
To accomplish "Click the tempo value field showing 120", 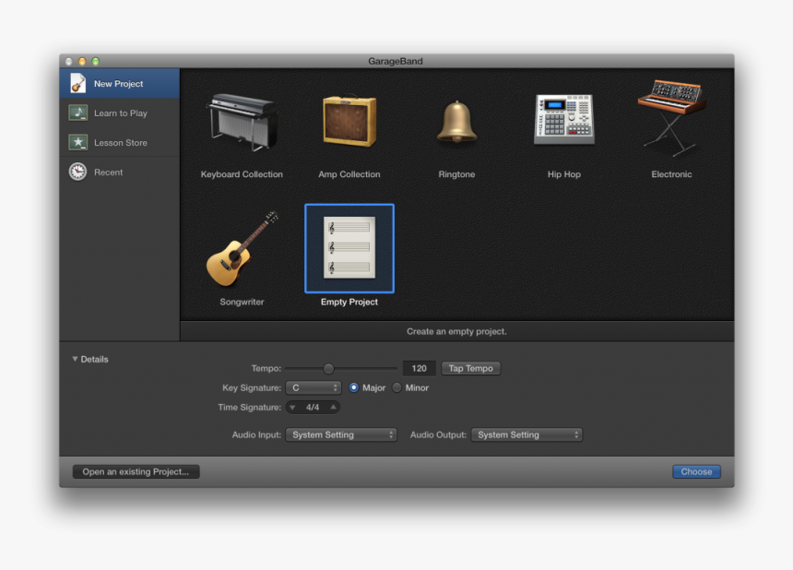I will (x=419, y=368).
